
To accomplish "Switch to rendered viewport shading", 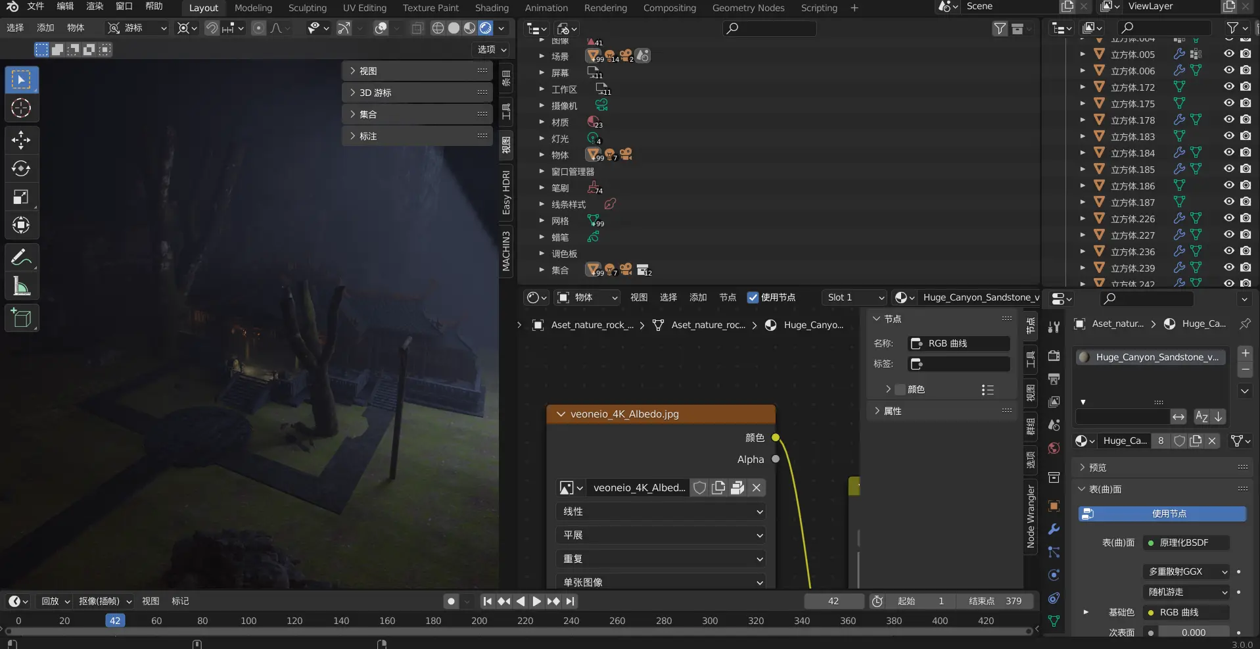I will (x=485, y=28).
